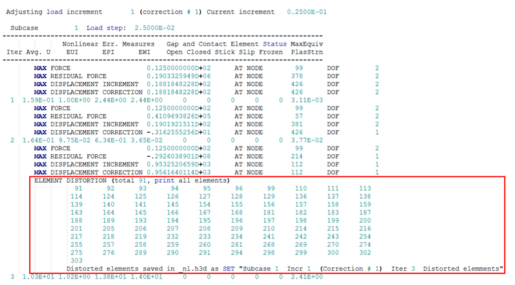Click iteration 2 EPI value 6.34E-01
The image size is (515, 285).
click(110, 141)
